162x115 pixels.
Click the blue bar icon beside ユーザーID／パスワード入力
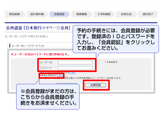(x=10, y=45)
